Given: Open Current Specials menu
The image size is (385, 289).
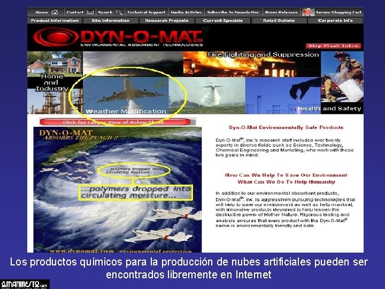Looking at the screenshot, I should 223,21.
